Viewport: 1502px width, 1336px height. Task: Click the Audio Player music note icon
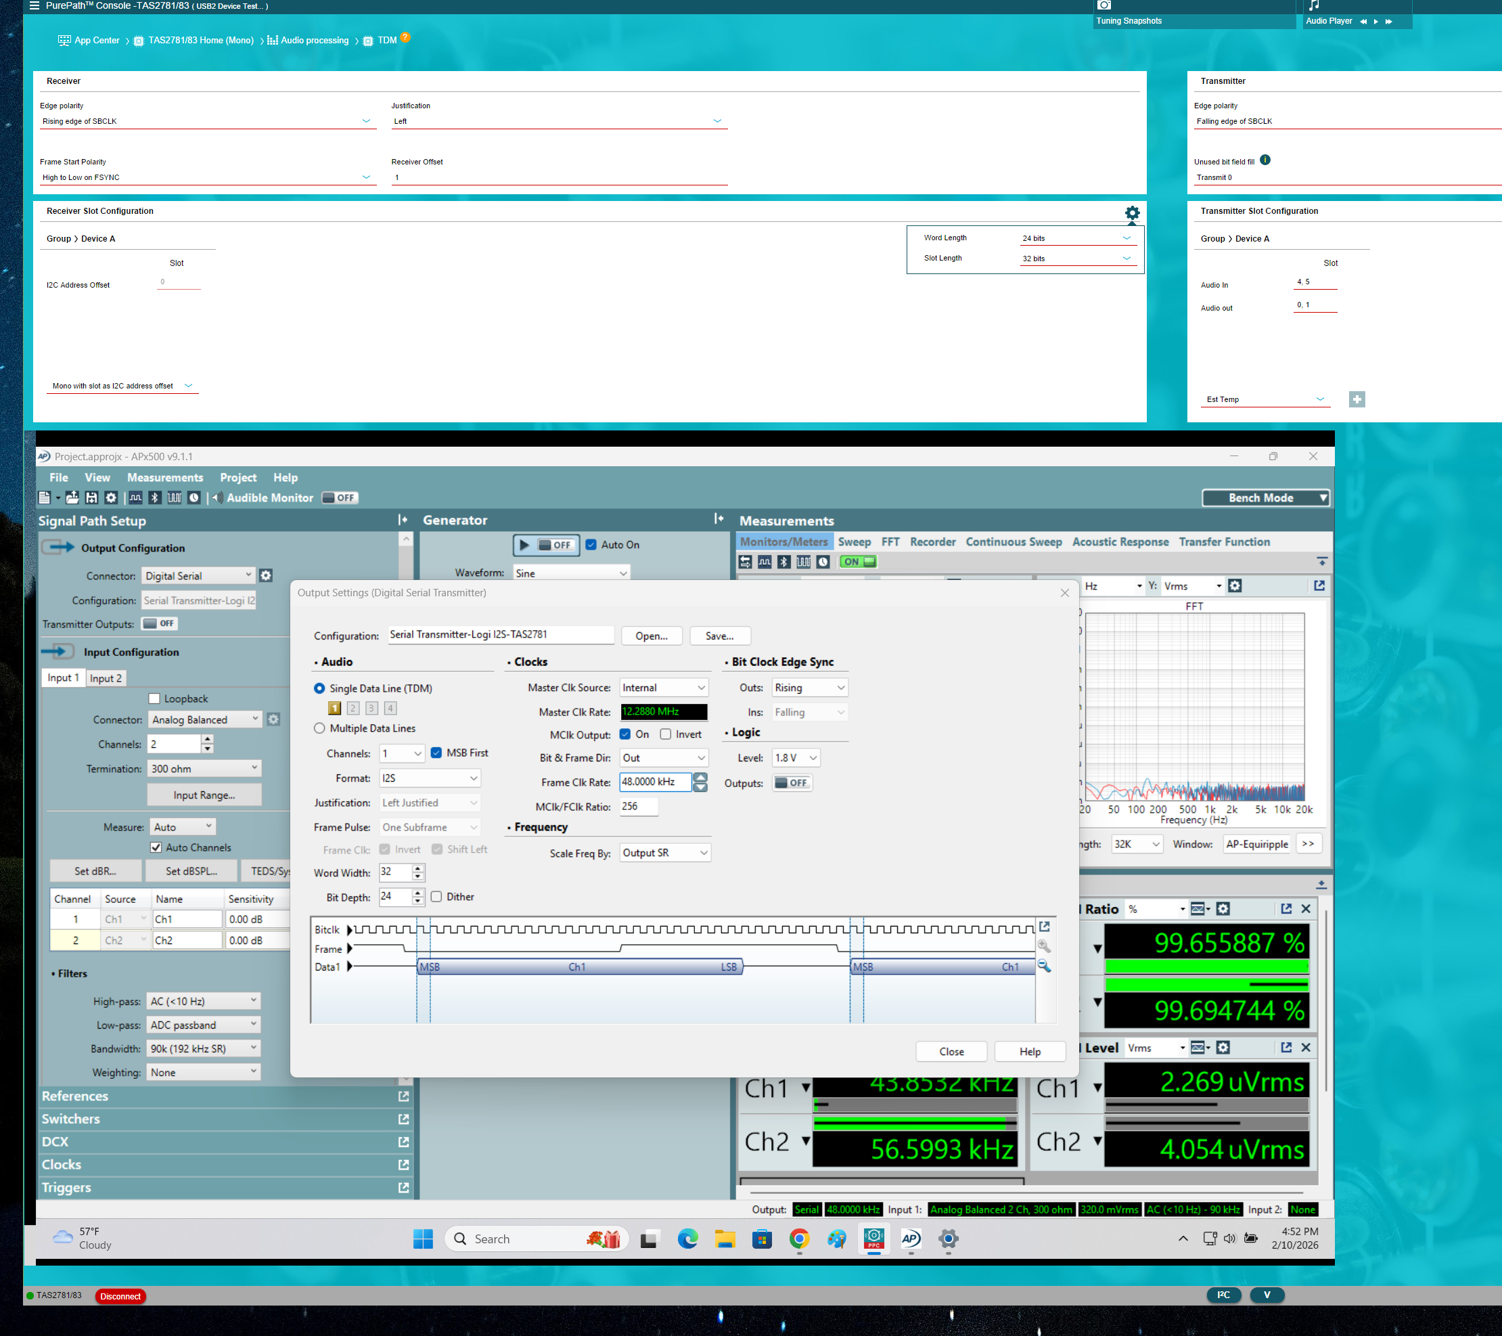tap(1314, 5)
